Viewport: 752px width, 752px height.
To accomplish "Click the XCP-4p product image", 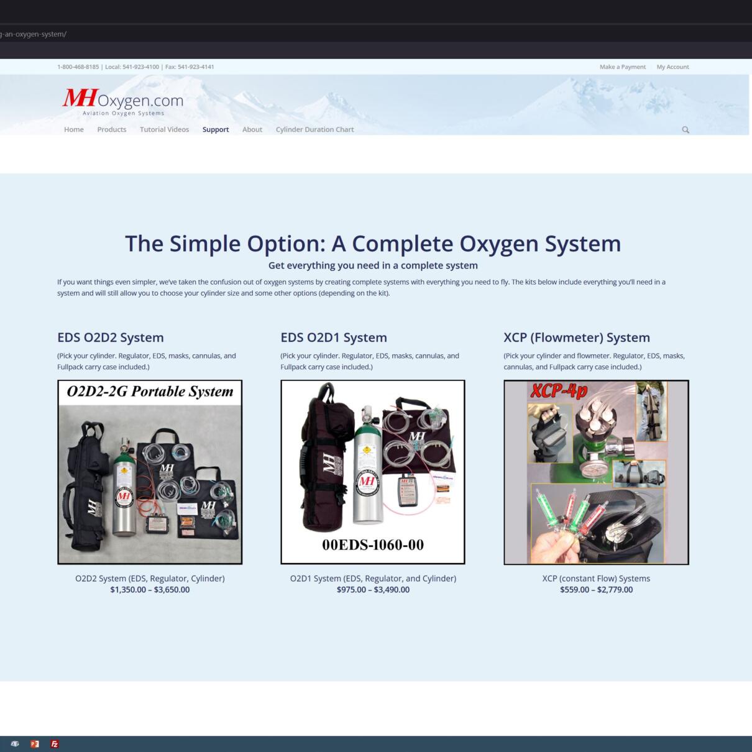I will coord(596,472).
